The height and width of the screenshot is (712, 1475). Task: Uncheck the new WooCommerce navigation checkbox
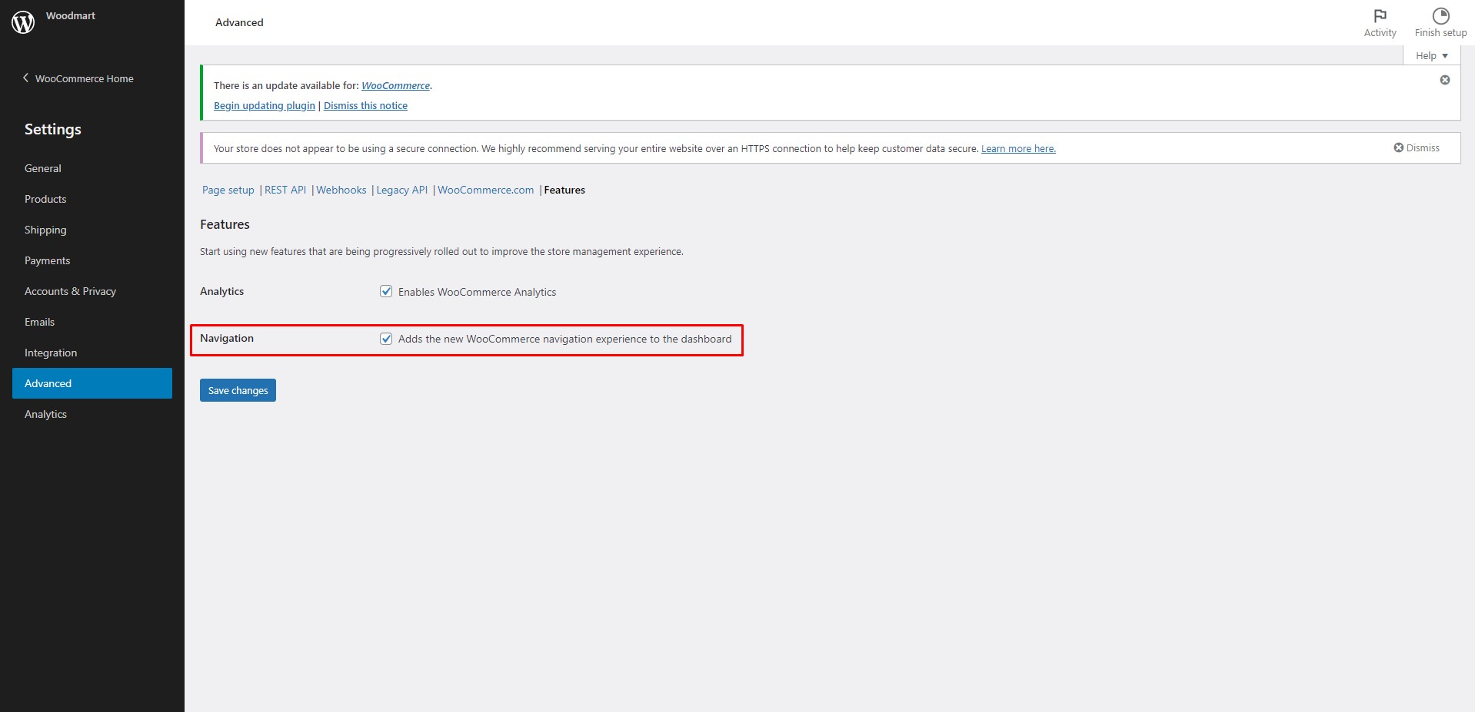[x=386, y=339]
